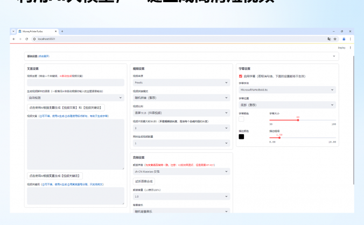The height and width of the screenshot is (225, 364).
Task: Click the subtitle font size slider handle
Action: coord(298,120)
